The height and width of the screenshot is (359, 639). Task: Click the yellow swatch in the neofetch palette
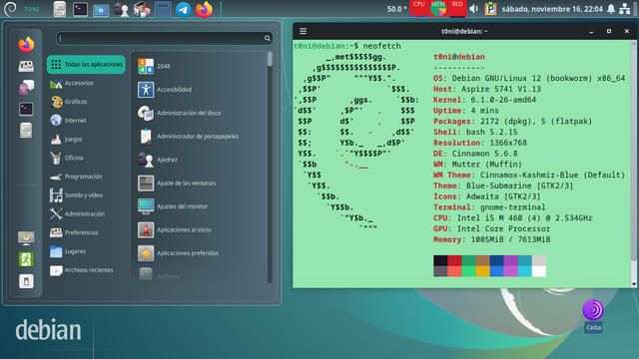(482, 271)
